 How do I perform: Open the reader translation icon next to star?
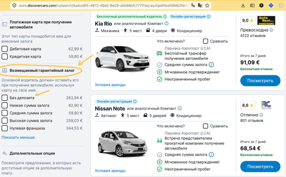point(200,6)
